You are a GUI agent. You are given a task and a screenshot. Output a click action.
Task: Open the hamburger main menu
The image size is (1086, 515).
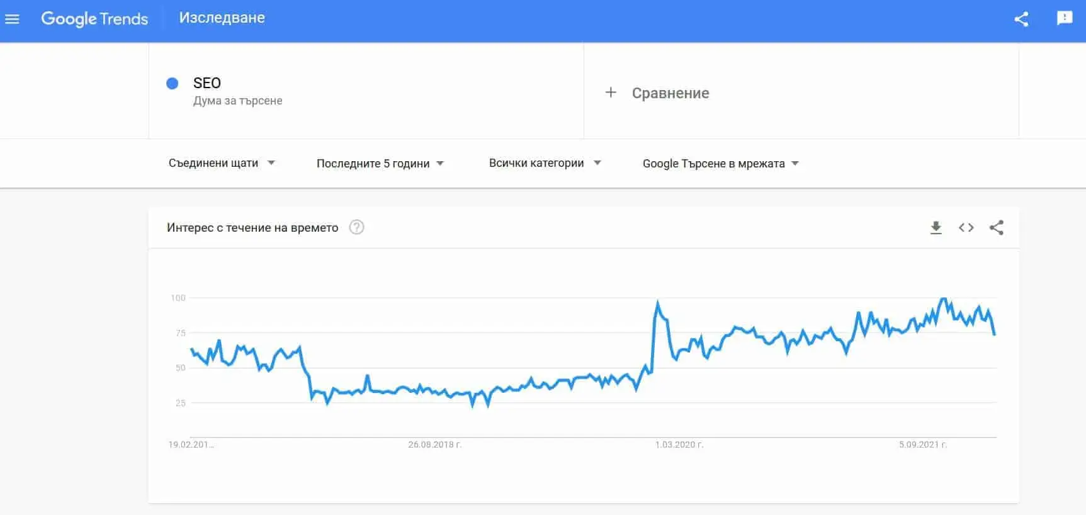coord(12,19)
